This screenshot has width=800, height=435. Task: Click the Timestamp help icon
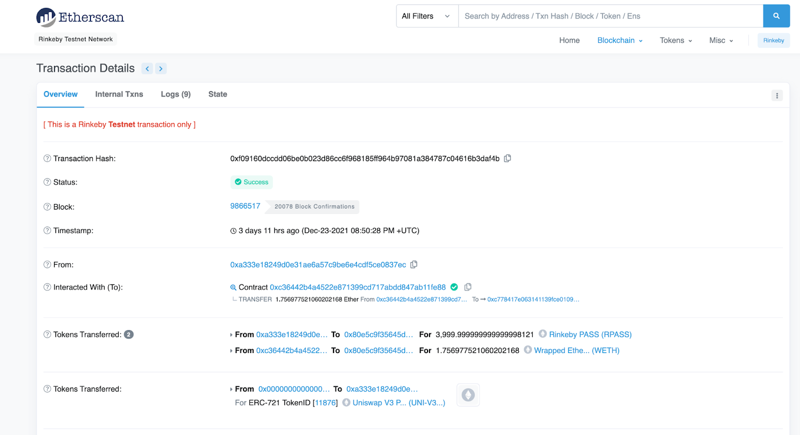point(47,230)
